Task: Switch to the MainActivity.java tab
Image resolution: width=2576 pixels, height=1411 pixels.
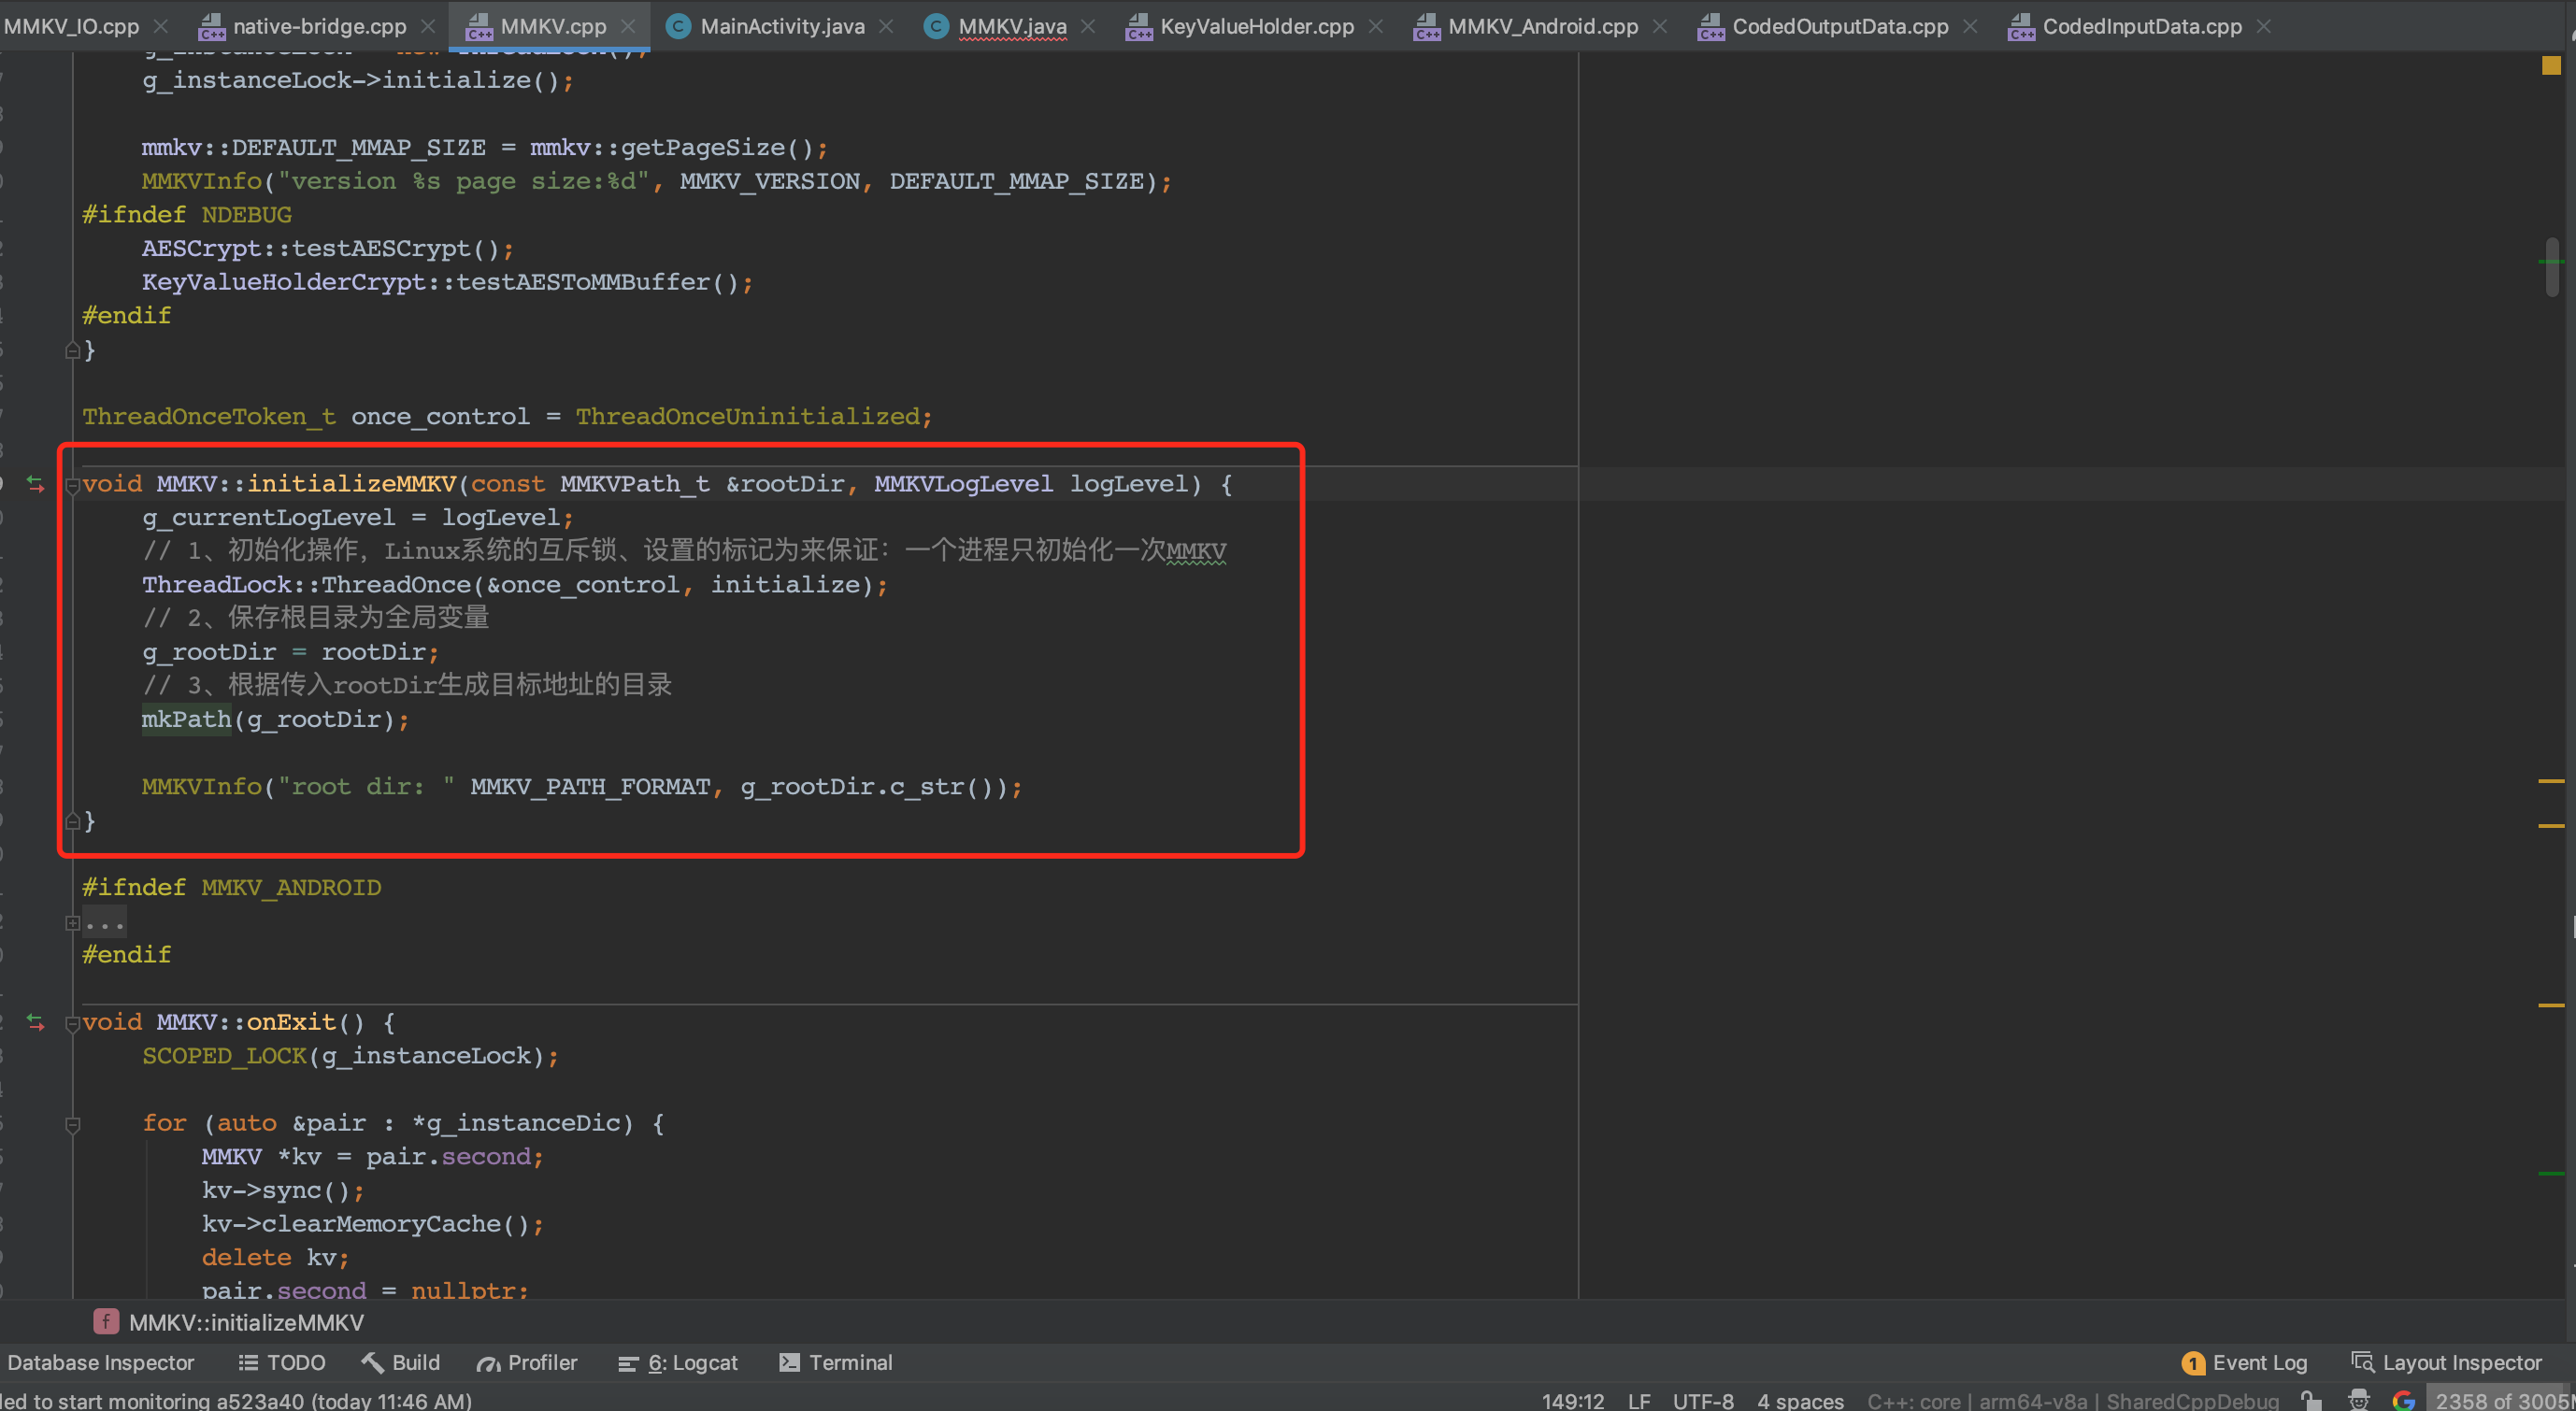Action: pyautogui.click(x=781, y=26)
